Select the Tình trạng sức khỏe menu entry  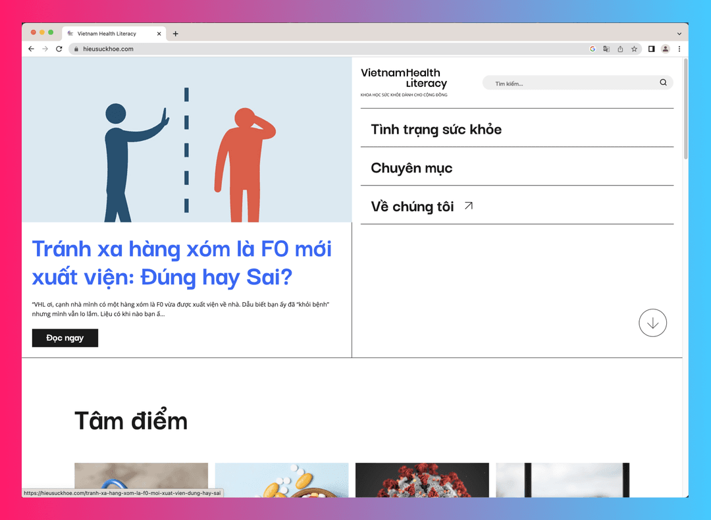[x=436, y=130]
